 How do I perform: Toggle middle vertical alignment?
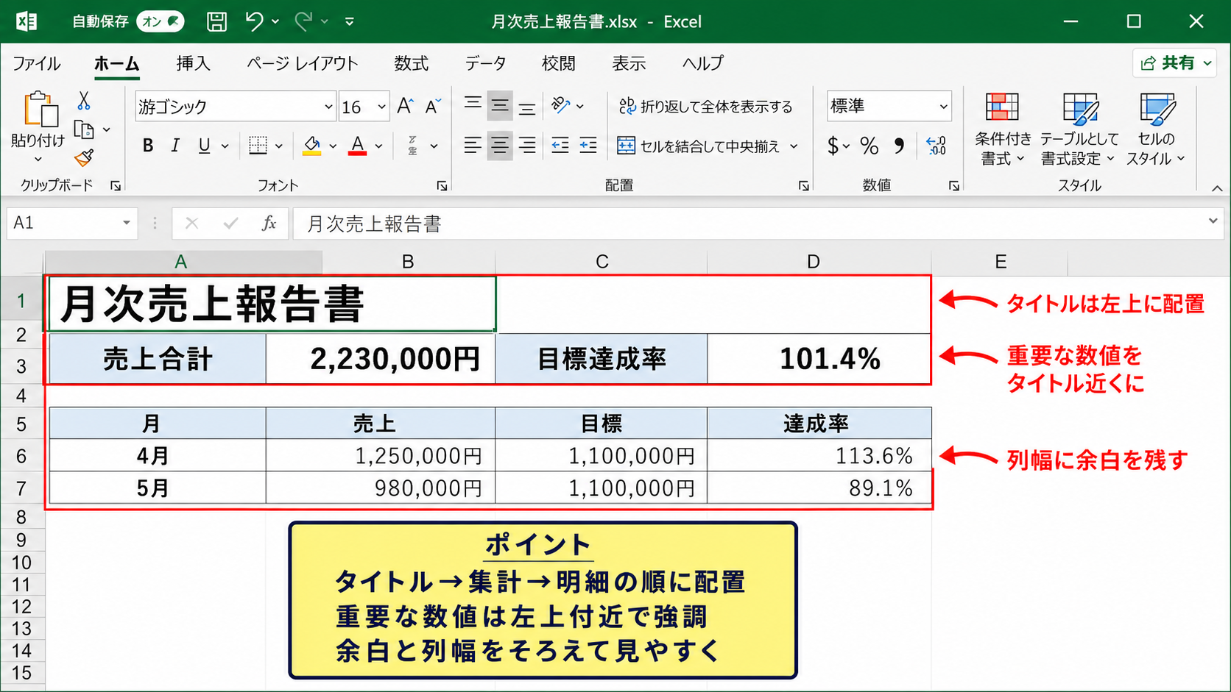[x=500, y=106]
